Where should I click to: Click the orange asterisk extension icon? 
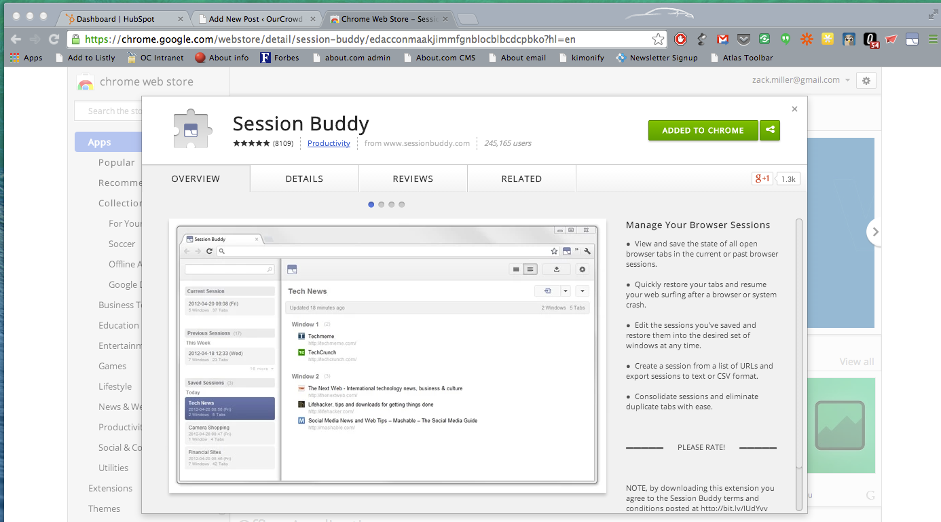tap(807, 39)
